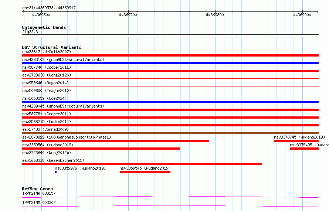
Task: Open the nsv3359976 (Audano2019) label
Action: (80, 168)
